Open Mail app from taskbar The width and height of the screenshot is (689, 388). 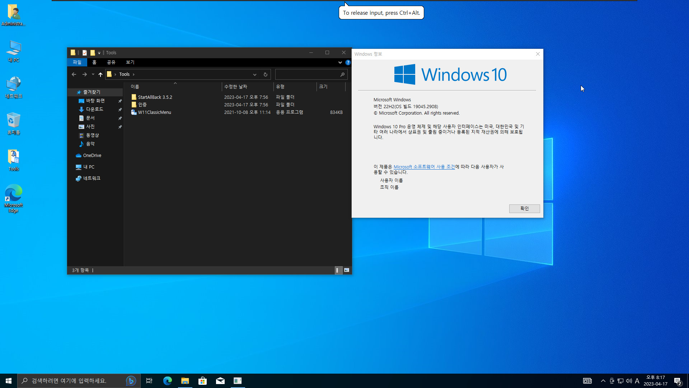point(220,381)
